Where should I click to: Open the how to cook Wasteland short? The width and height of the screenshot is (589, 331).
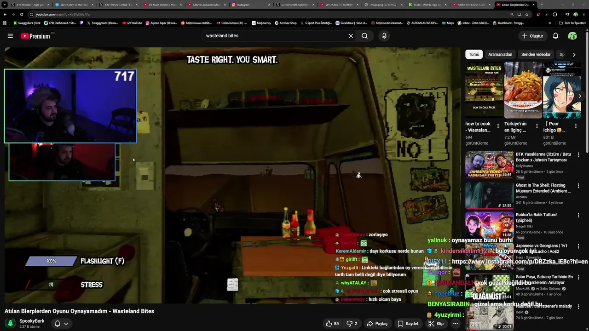point(485,90)
